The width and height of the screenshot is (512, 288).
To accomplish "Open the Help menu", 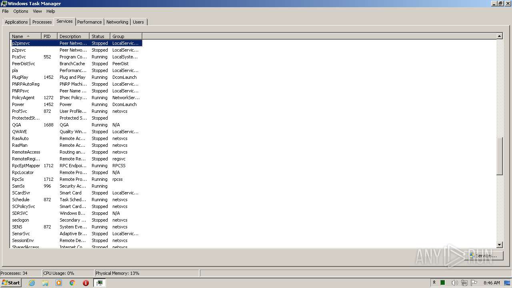I will pyautogui.click(x=51, y=11).
